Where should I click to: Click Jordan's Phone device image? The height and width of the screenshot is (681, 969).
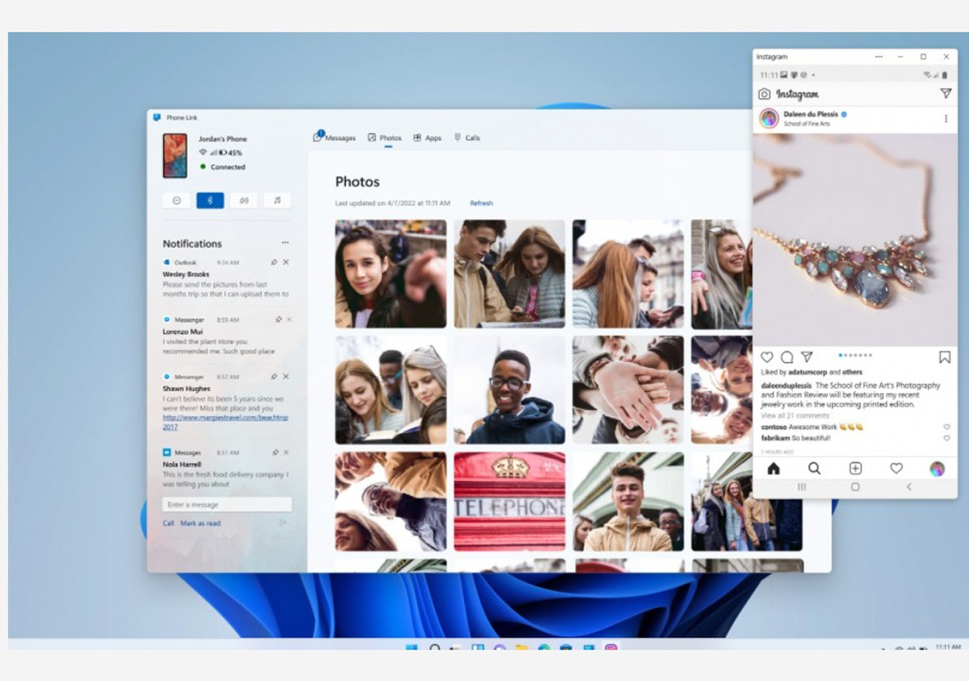[x=175, y=156]
